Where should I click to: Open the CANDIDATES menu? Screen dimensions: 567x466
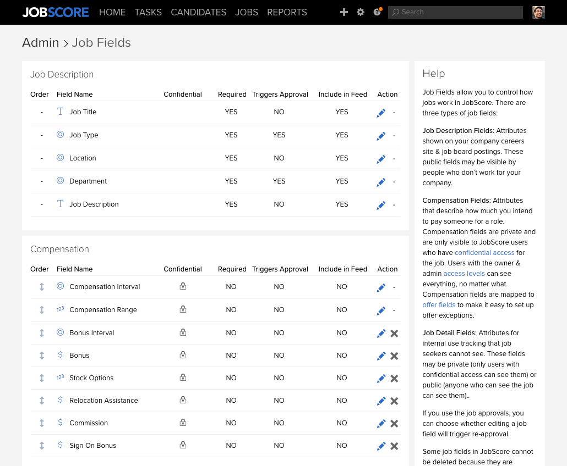pos(199,12)
